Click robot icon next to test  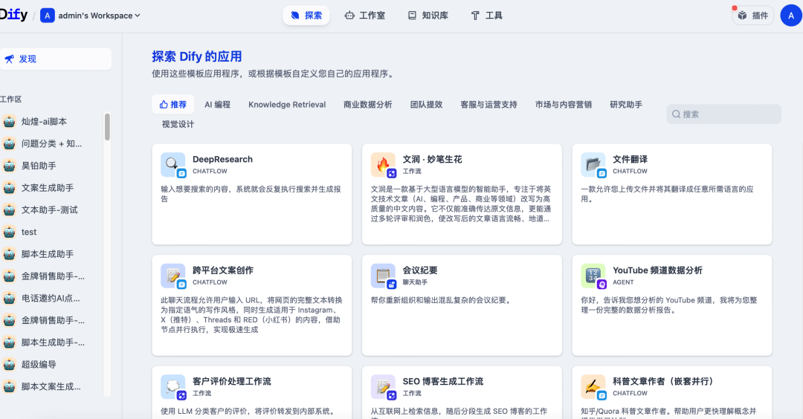[x=9, y=232]
